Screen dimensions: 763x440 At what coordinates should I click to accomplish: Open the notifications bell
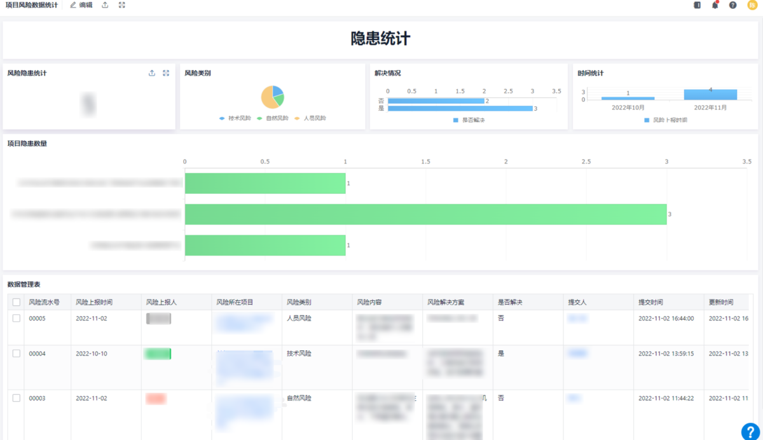coord(715,5)
